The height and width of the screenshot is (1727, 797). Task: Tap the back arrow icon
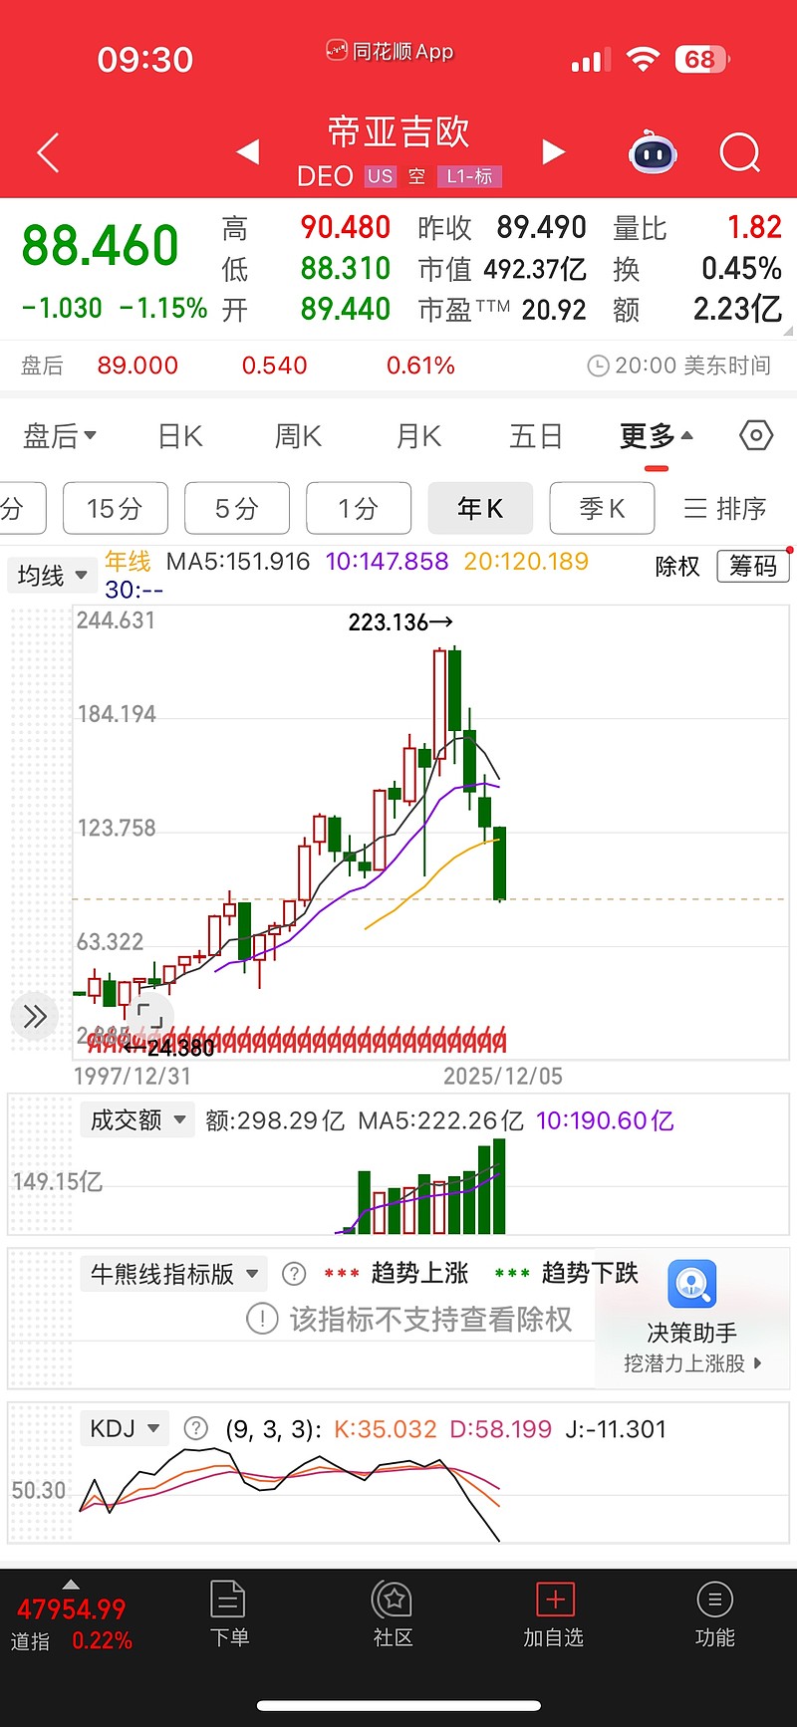coord(48,153)
